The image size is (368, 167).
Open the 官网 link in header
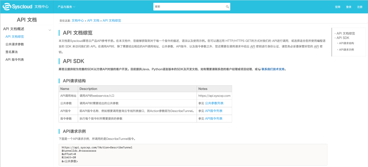click(x=338, y=7)
